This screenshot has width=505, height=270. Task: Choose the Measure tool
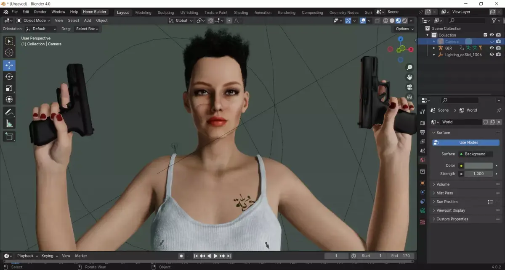click(x=9, y=123)
